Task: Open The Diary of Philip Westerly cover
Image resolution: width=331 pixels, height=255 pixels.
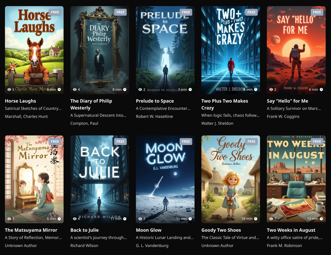Action: pos(100,50)
